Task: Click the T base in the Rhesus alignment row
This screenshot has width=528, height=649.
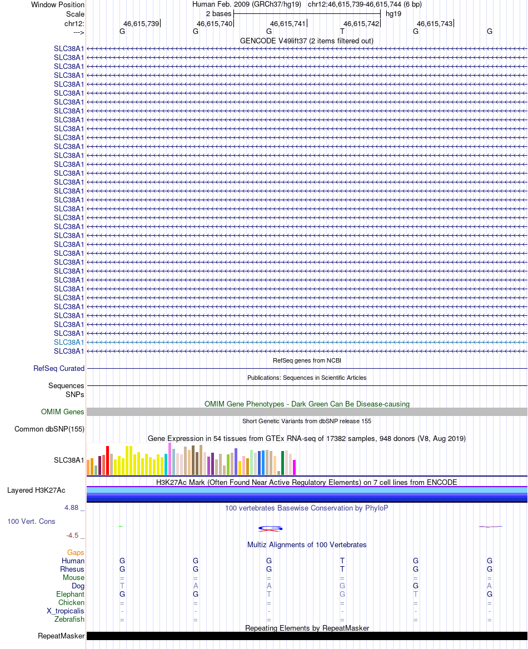Action: point(342,569)
